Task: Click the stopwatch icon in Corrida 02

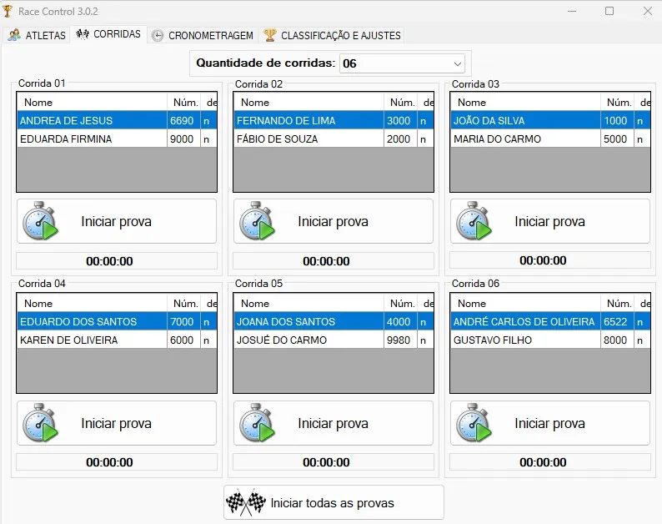Action: pos(257,221)
